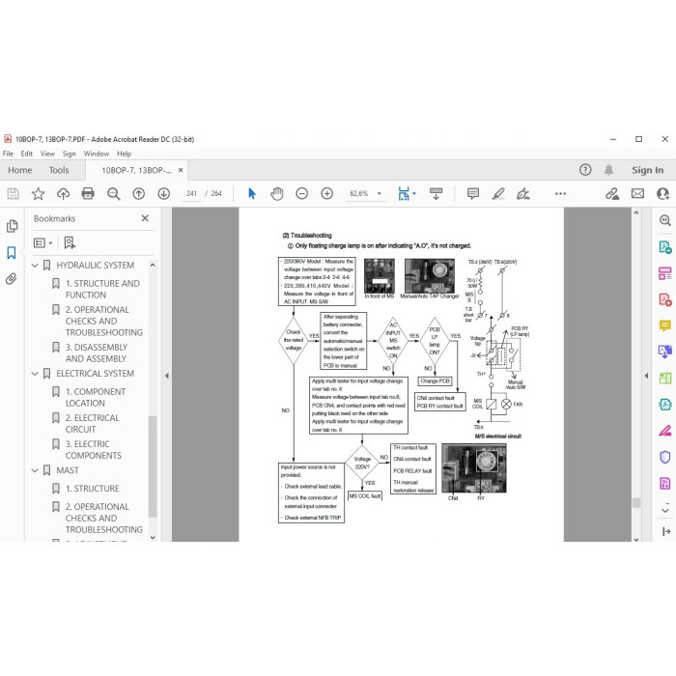Open the zoom level dropdown arrow
This screenshot has width=676, height=676.
tap(380, 193)
